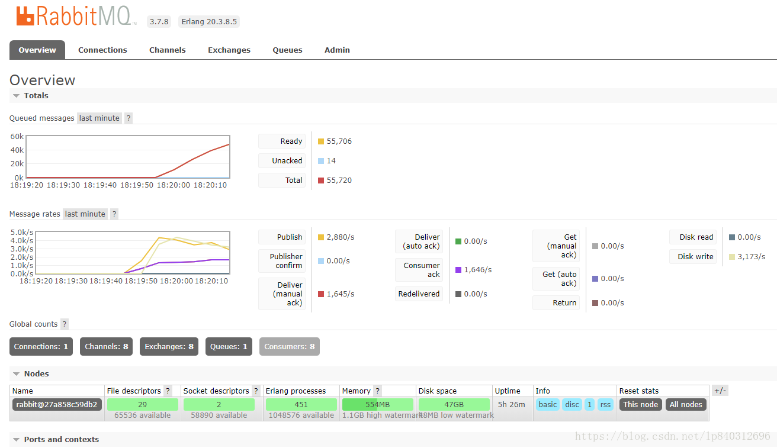This screenshot has height=448, width=777.
Task: Click the 2,880/s Publish rate value
Action: pos(341,237)
